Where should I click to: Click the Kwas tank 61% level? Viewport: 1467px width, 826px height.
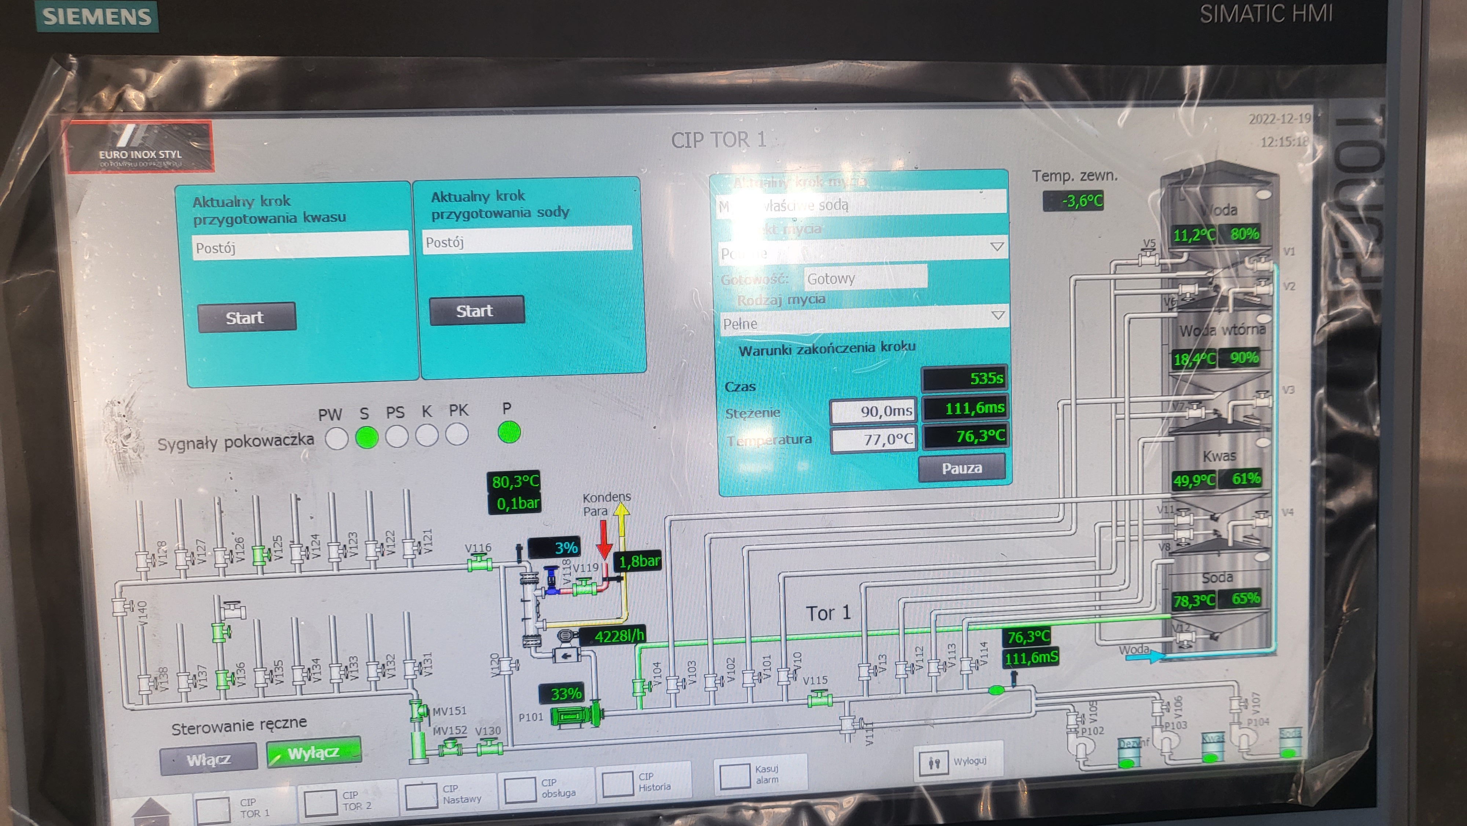coord(1245,478)
